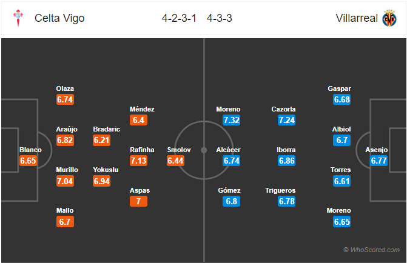Select goalkeeper Blanco's 6.65 rating
407x263 pixels.
coord(28,161)
